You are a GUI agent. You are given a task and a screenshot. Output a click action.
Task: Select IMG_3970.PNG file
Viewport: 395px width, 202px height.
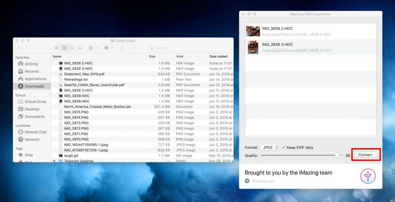[x=142, y=139]
